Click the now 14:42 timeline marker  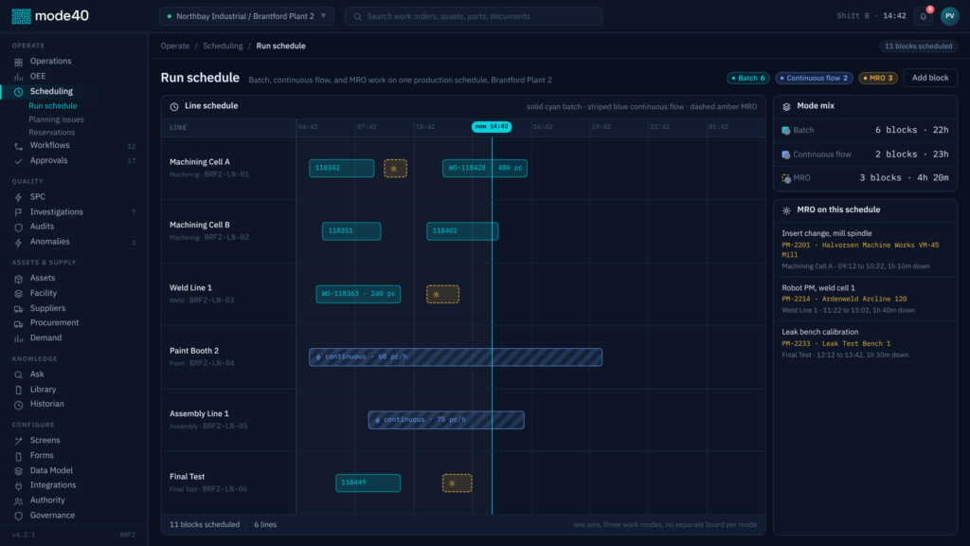pos(492,127)
